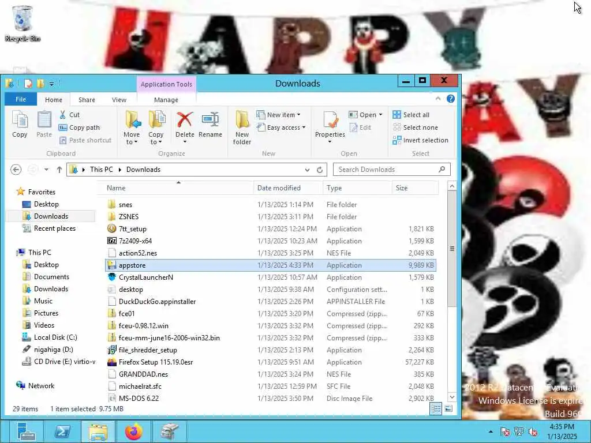Screen dimensions: 591x443
Task: Select Firefox Setup 115.19.0esr file
Action: tap(270, 362)
